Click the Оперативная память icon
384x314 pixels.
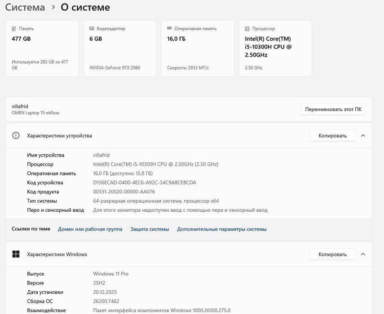point(169,28)
